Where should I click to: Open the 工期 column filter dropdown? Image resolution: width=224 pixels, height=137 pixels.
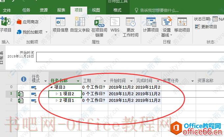(105, 81)
